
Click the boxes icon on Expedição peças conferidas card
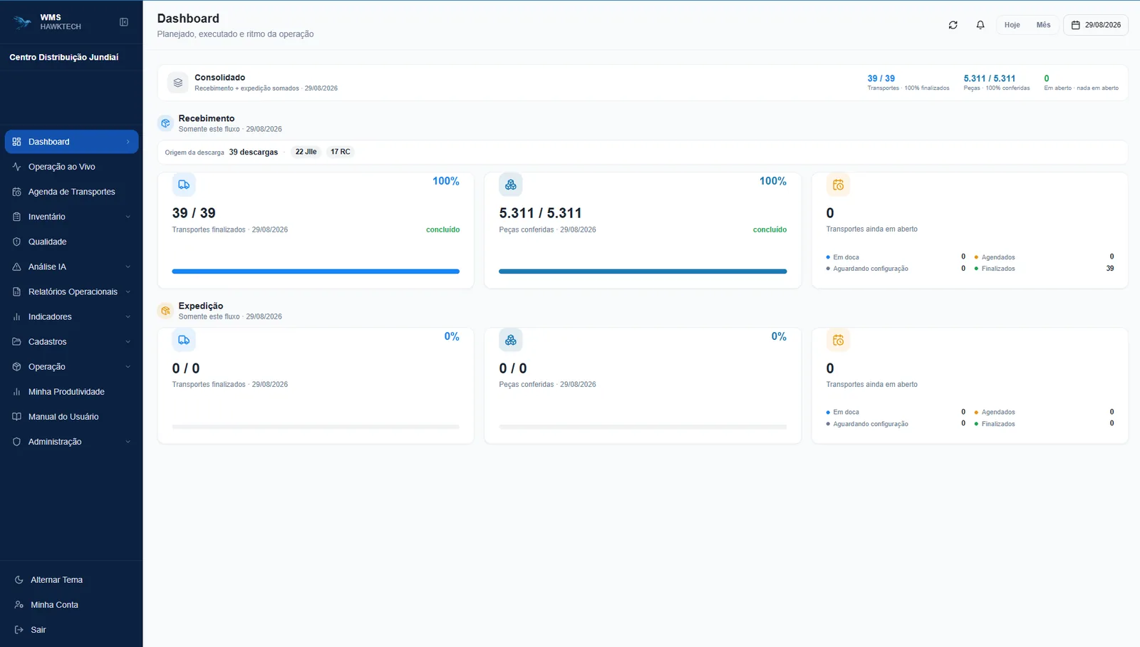pyautogui.click(x=511, y=340)
